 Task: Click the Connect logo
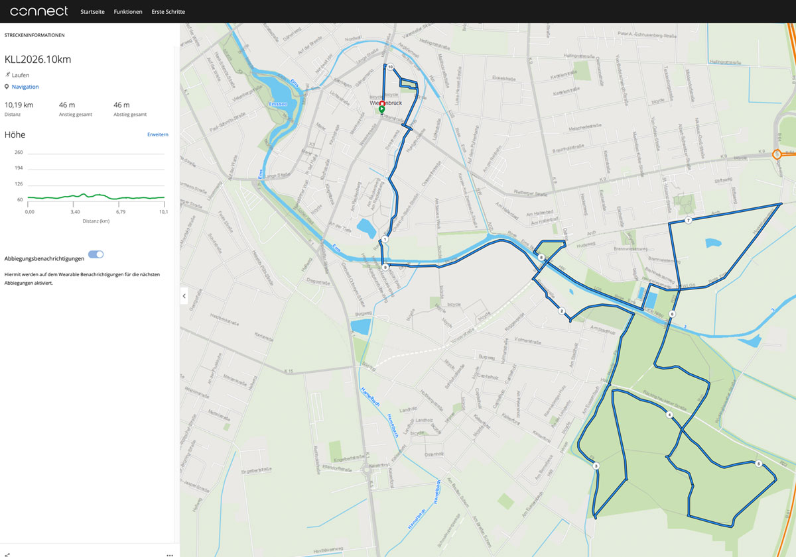[x=39, y=11]
